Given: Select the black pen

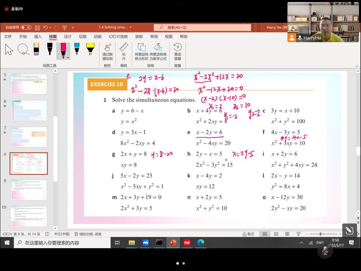Looking at the screenshot, I should [x=50, y=49].
